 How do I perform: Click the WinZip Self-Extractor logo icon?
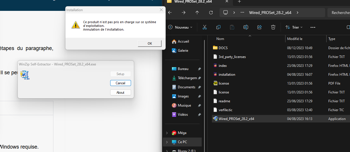pyautogui.click(x=25, y=75)
